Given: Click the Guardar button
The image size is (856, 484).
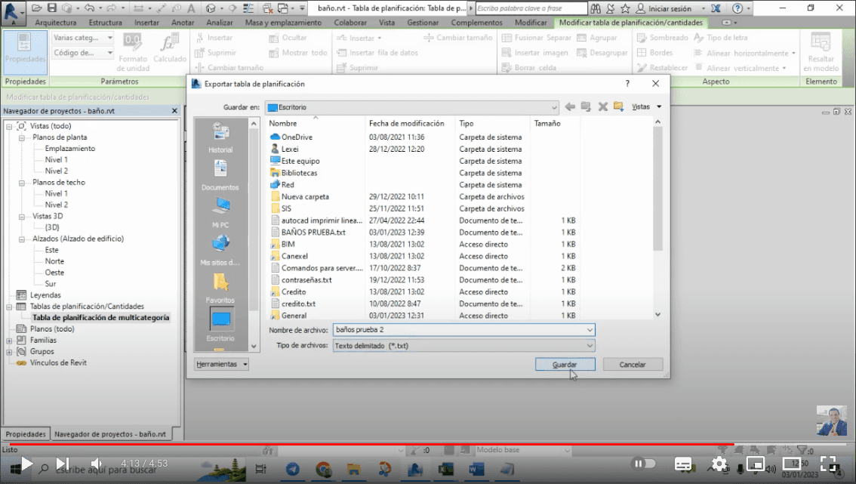Looking at the screenshot, I should tap(565, 365).
